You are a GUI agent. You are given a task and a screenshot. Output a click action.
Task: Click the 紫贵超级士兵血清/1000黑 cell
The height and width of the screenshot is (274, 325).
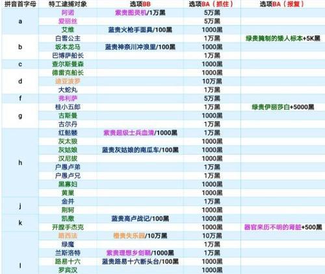pyautogui.click(x=140, y=133)
